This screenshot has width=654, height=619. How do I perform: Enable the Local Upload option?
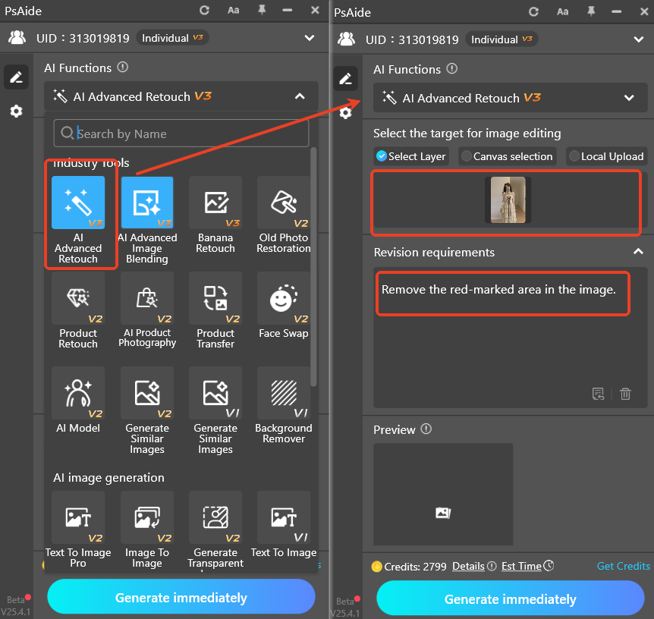[x=606, y=156]
